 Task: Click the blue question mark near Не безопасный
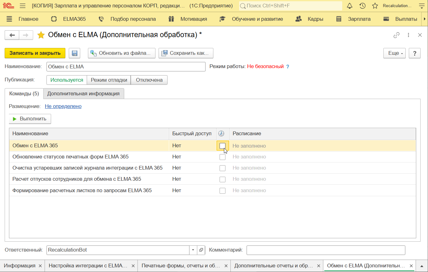tap(287, 67)
